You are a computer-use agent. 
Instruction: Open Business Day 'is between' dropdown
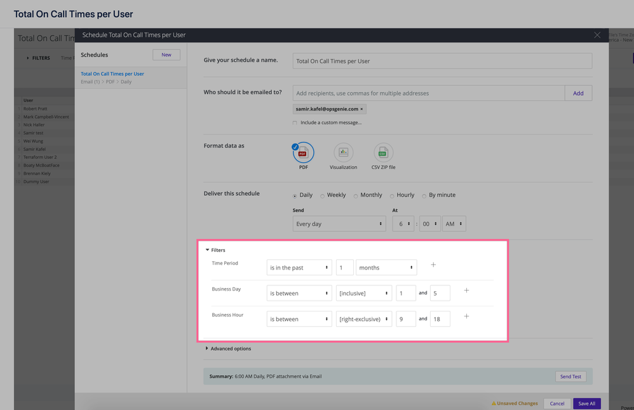point(299,293)
